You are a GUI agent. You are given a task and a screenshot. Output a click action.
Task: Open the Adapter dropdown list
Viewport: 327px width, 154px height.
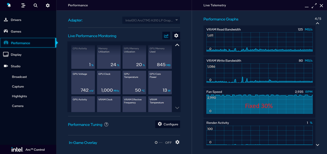(151, 20)
